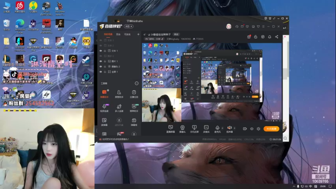This screenshot has height=189, width=336.
Task: Toggle the lock on 摄像头 2 layer
Action: [105, 66]
